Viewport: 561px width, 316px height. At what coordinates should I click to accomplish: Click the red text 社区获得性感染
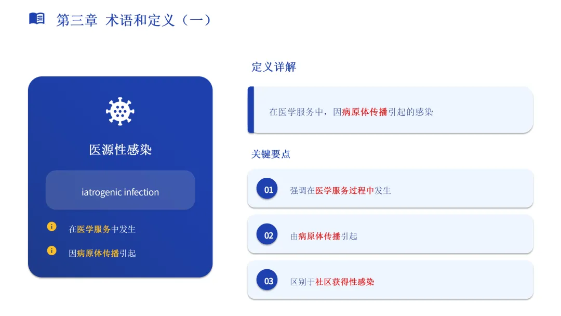[x=344, y=282]
